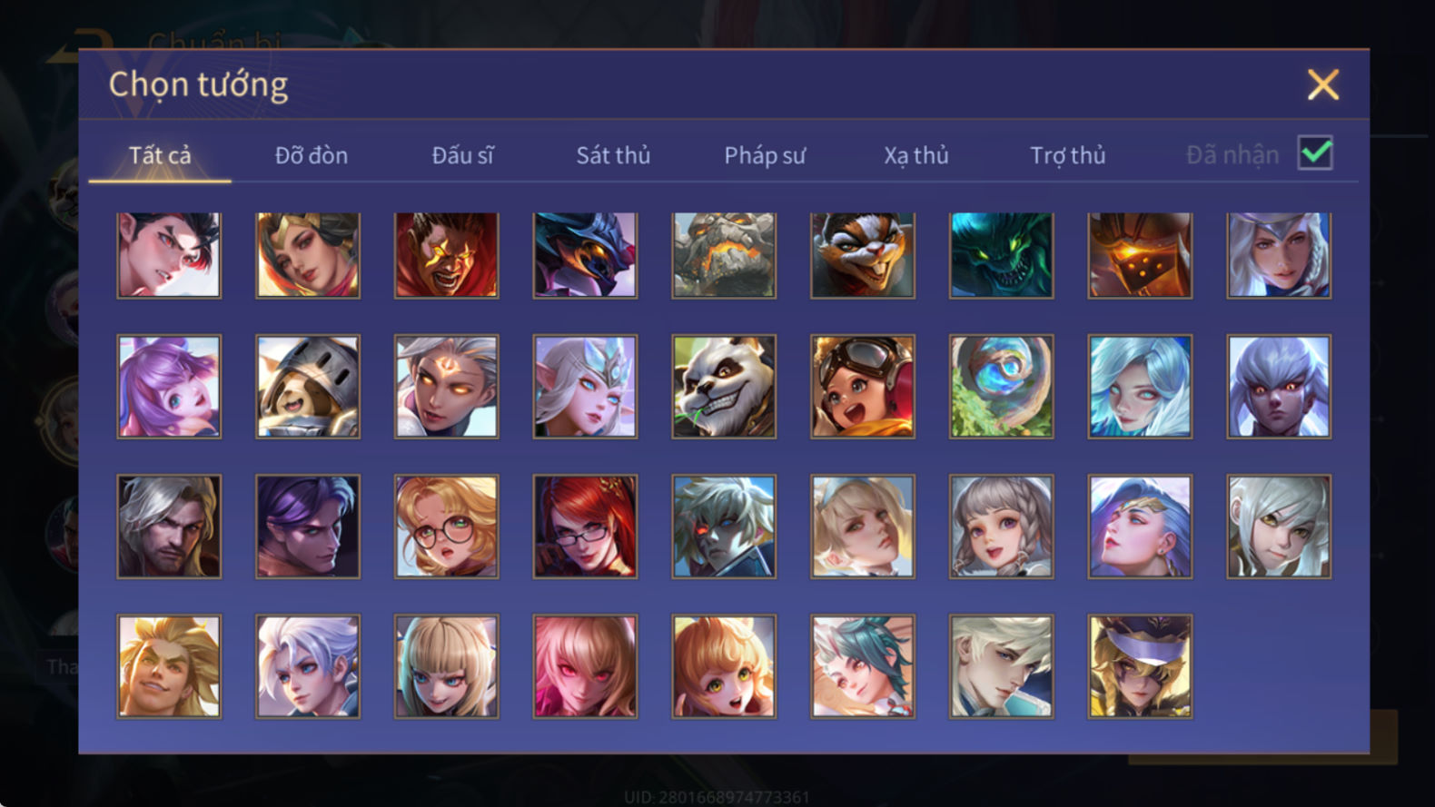Open the Sát thủ tab

click(613, 155)
